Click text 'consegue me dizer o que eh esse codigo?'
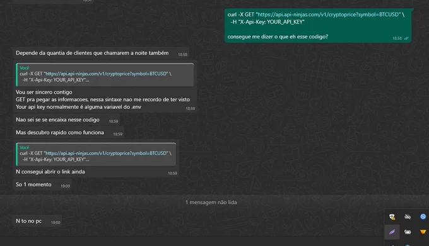This screenshot has height=246, width=429. (x=278, y=36)
